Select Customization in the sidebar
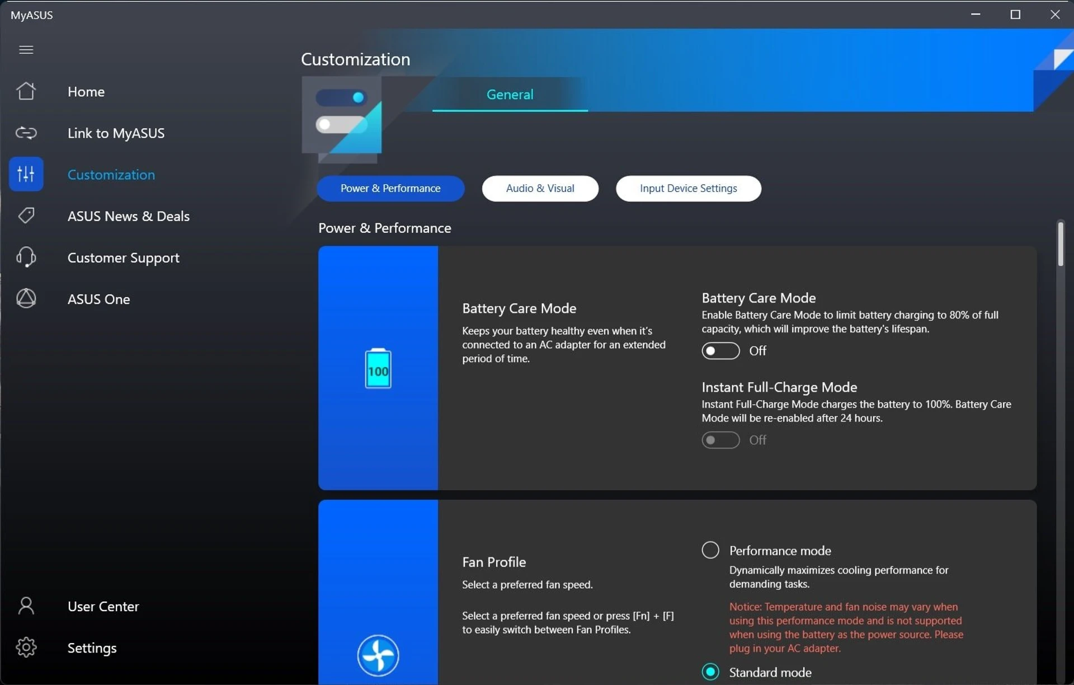Viewport: 1074px width, 685px height. click(111, 175)
